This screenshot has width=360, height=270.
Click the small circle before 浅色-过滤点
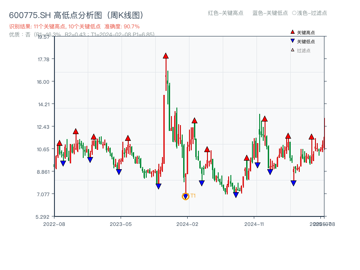(294, 13)
